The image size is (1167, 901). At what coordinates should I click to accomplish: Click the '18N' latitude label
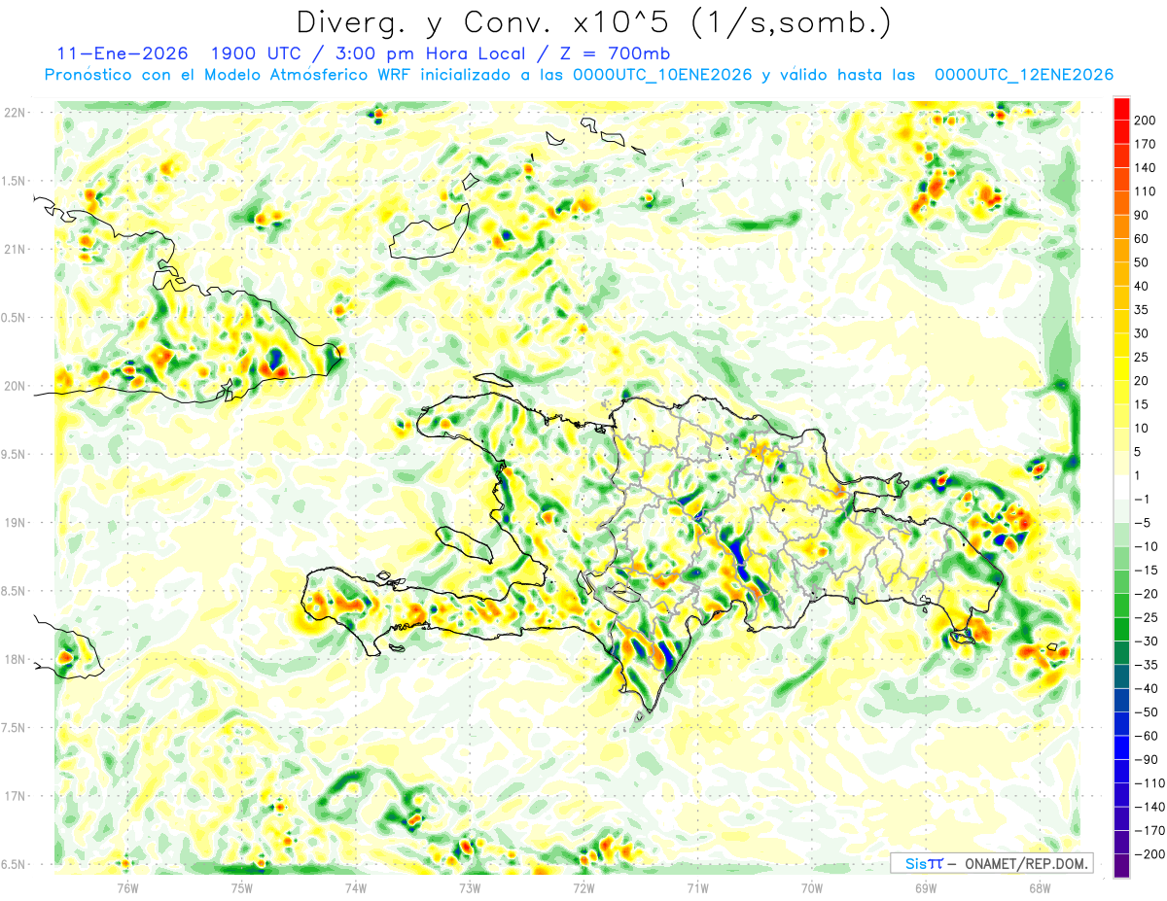14,659
